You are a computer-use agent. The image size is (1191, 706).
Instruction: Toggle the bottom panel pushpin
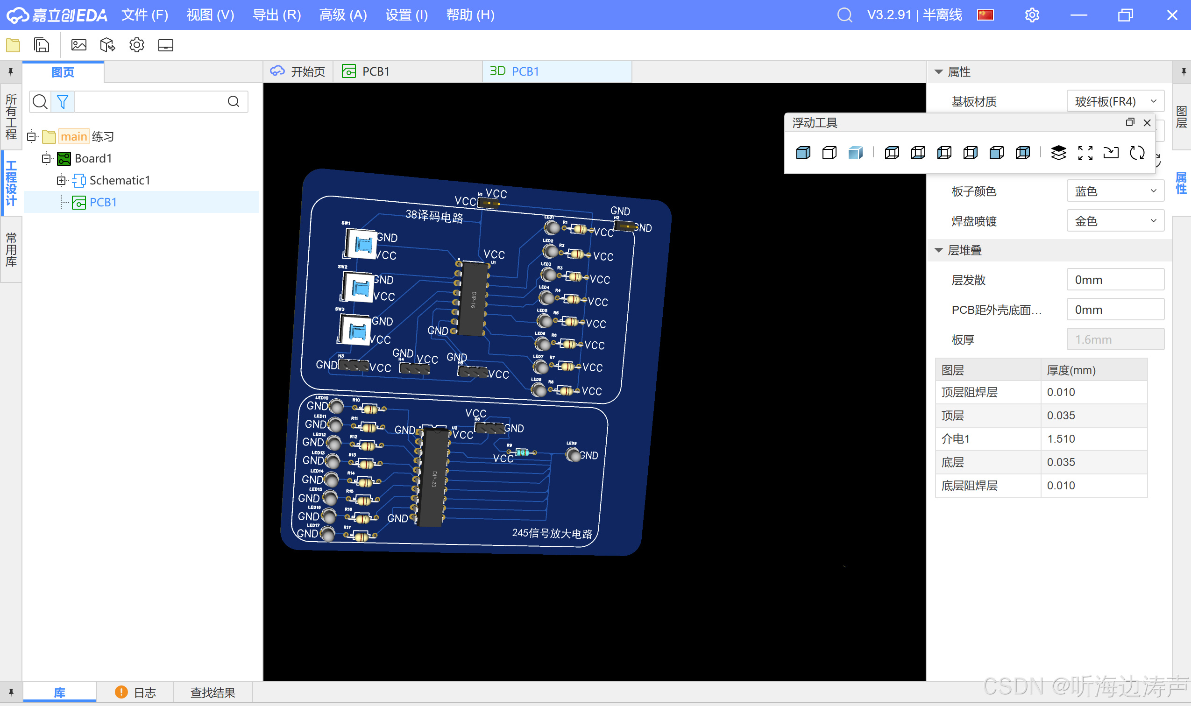(x=11, y=692)
